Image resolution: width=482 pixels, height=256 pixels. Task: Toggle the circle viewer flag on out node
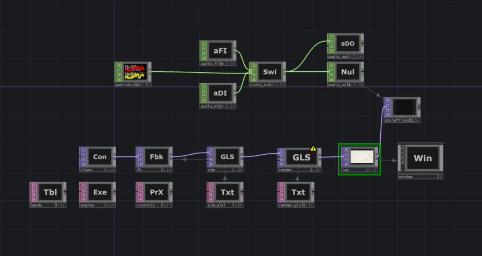point(345,150)
